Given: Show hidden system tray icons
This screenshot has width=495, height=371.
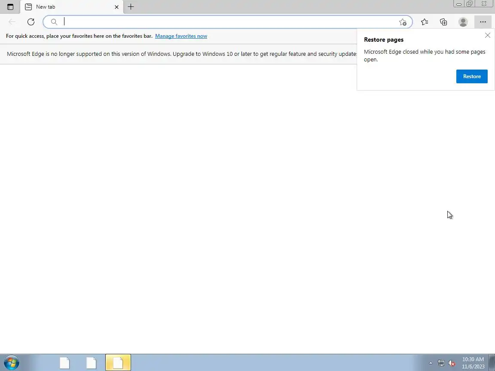Looking at the screenshot, I should [431, 363].
